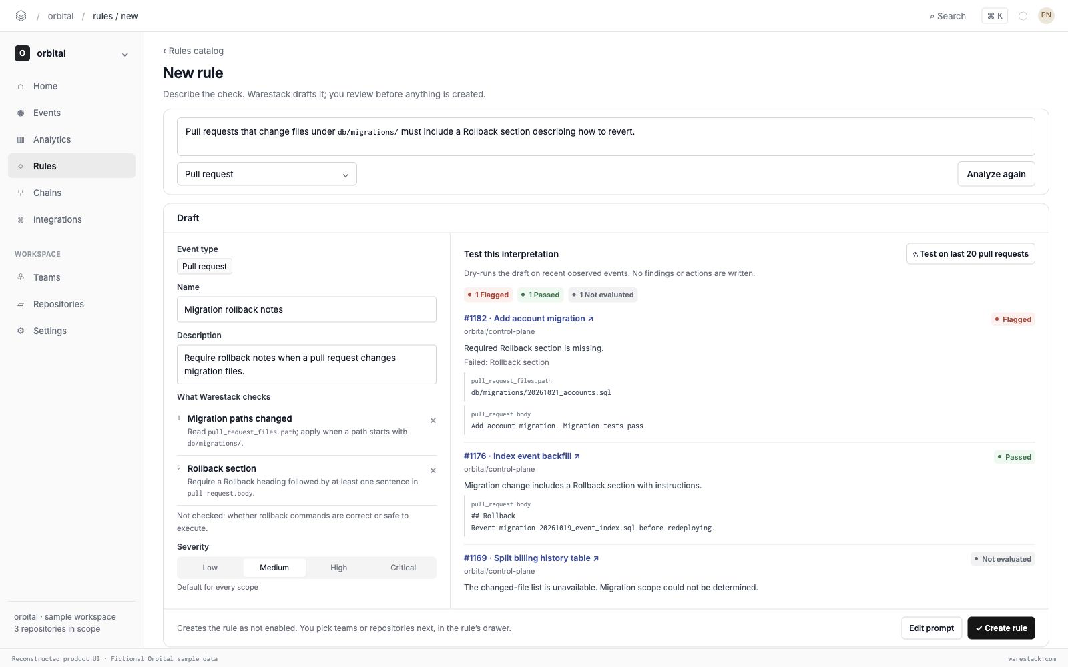
Task: Remove the Migration paths changed check
Action: coord(433,420)
